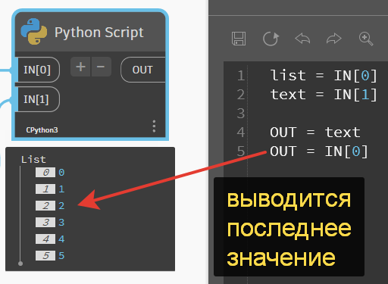
Task: Click code line 1 'list = IN[0]'
Action: 324,76
